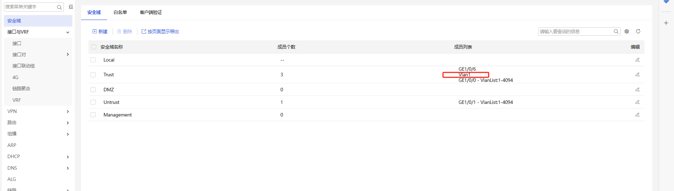Expand the VPN menu section

click(38, 111)
